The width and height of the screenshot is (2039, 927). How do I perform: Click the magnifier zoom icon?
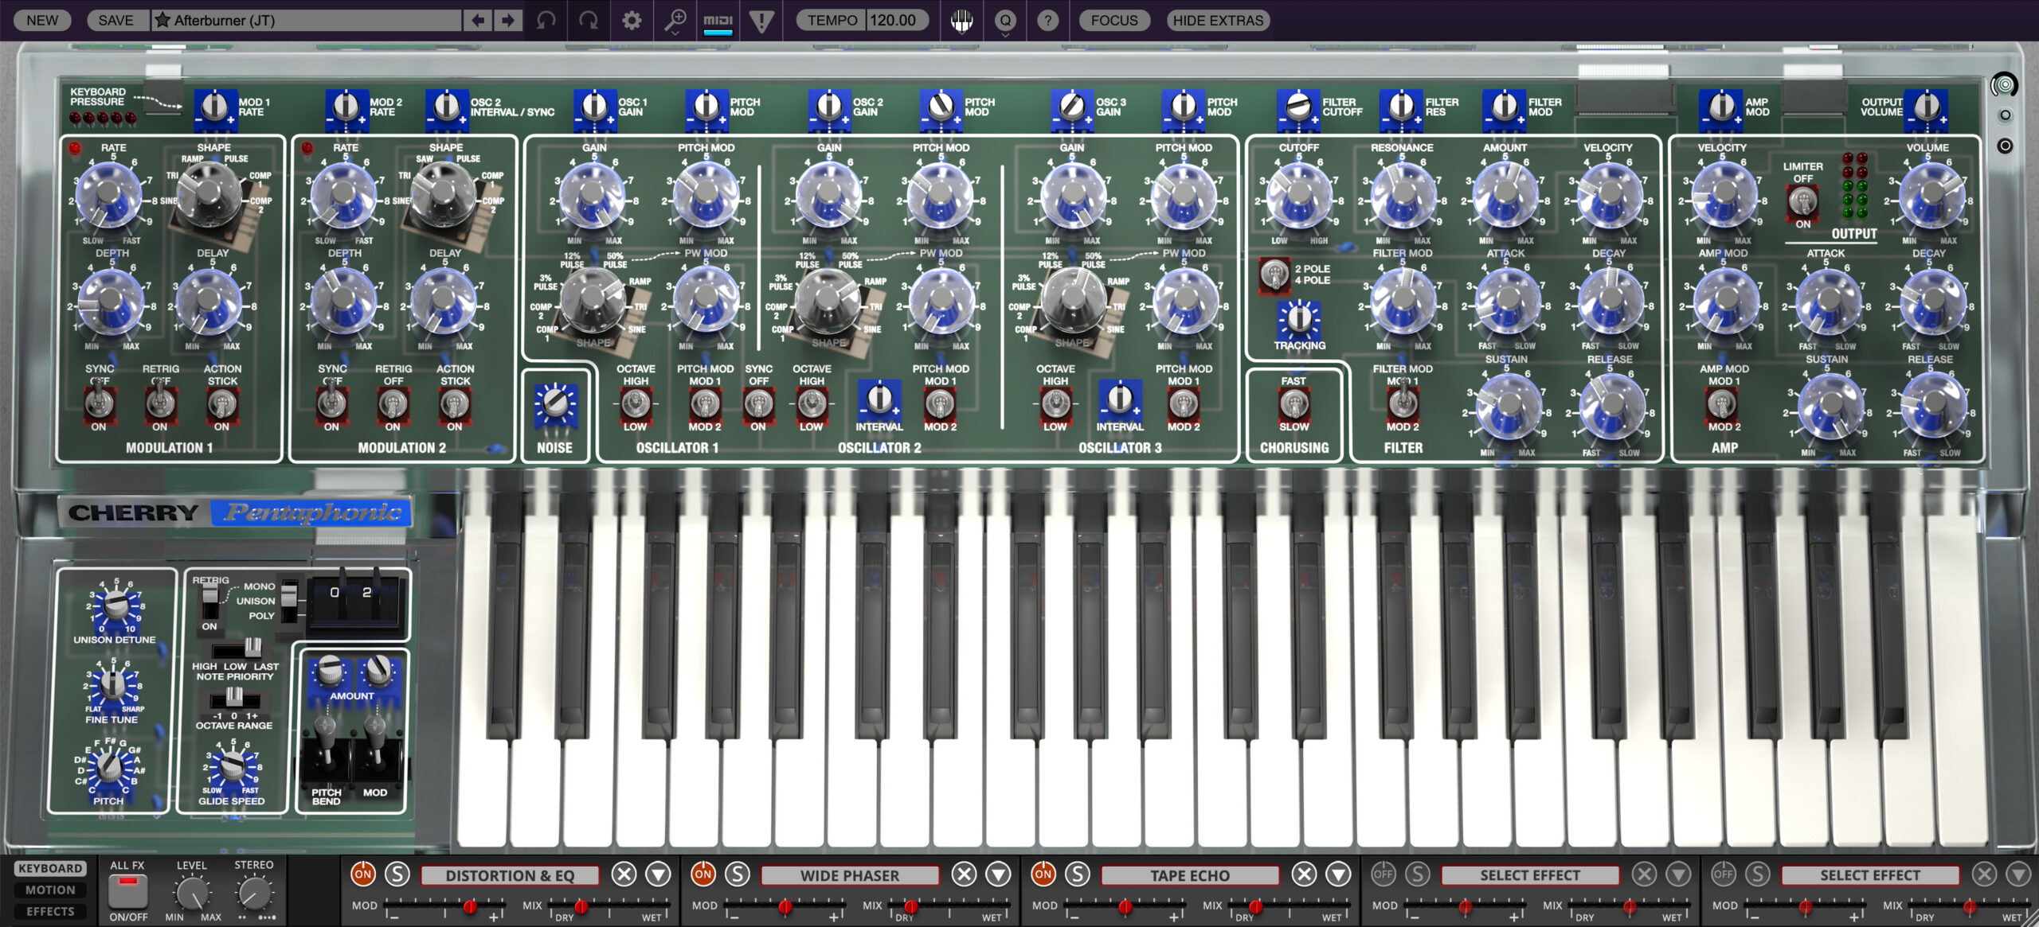coord(675,20)
